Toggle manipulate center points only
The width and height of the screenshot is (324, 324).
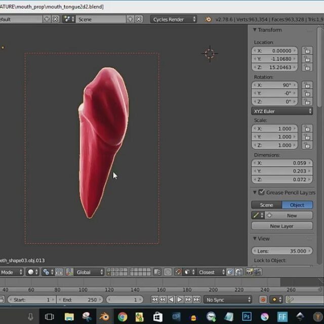click(x=59, y=272)
